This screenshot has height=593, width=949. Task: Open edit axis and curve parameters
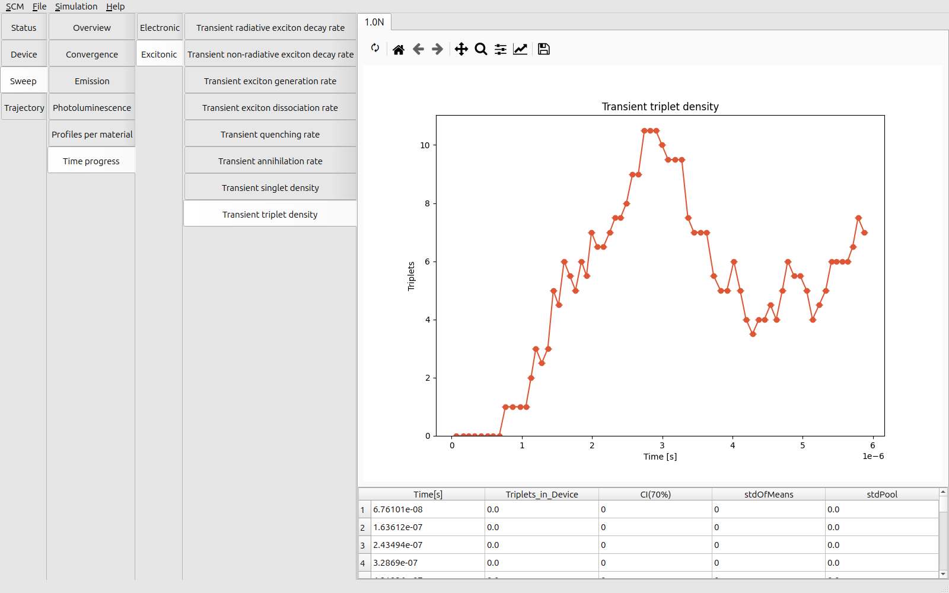click(520, 49)
